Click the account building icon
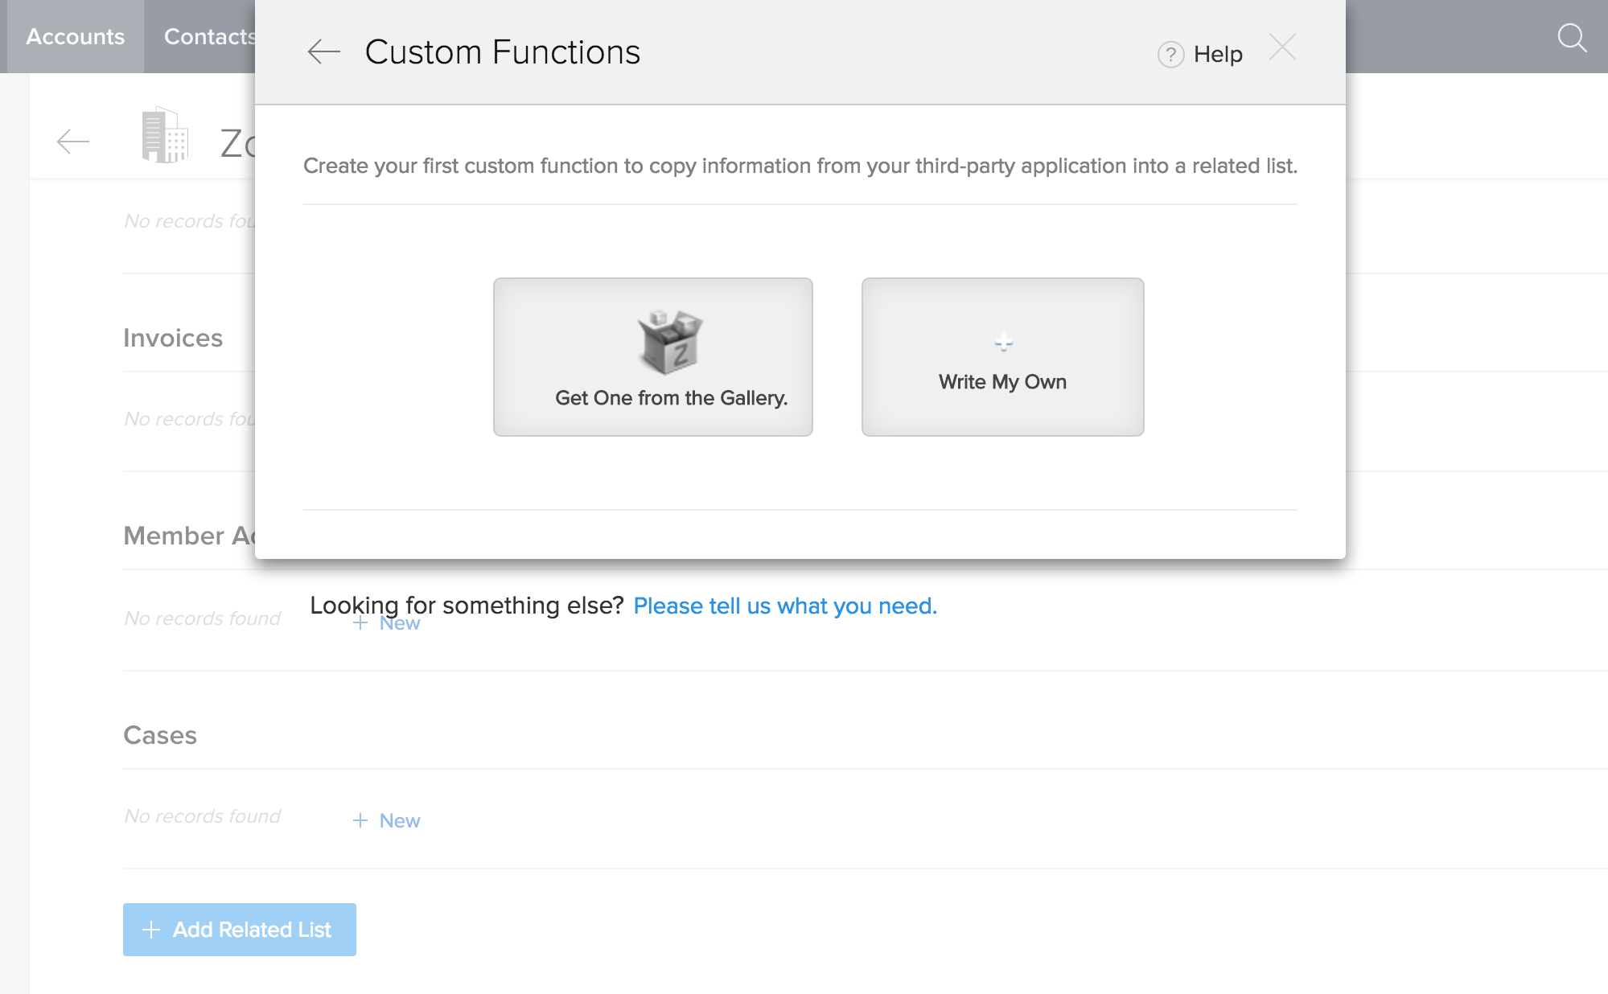 (x=165, y=135)
